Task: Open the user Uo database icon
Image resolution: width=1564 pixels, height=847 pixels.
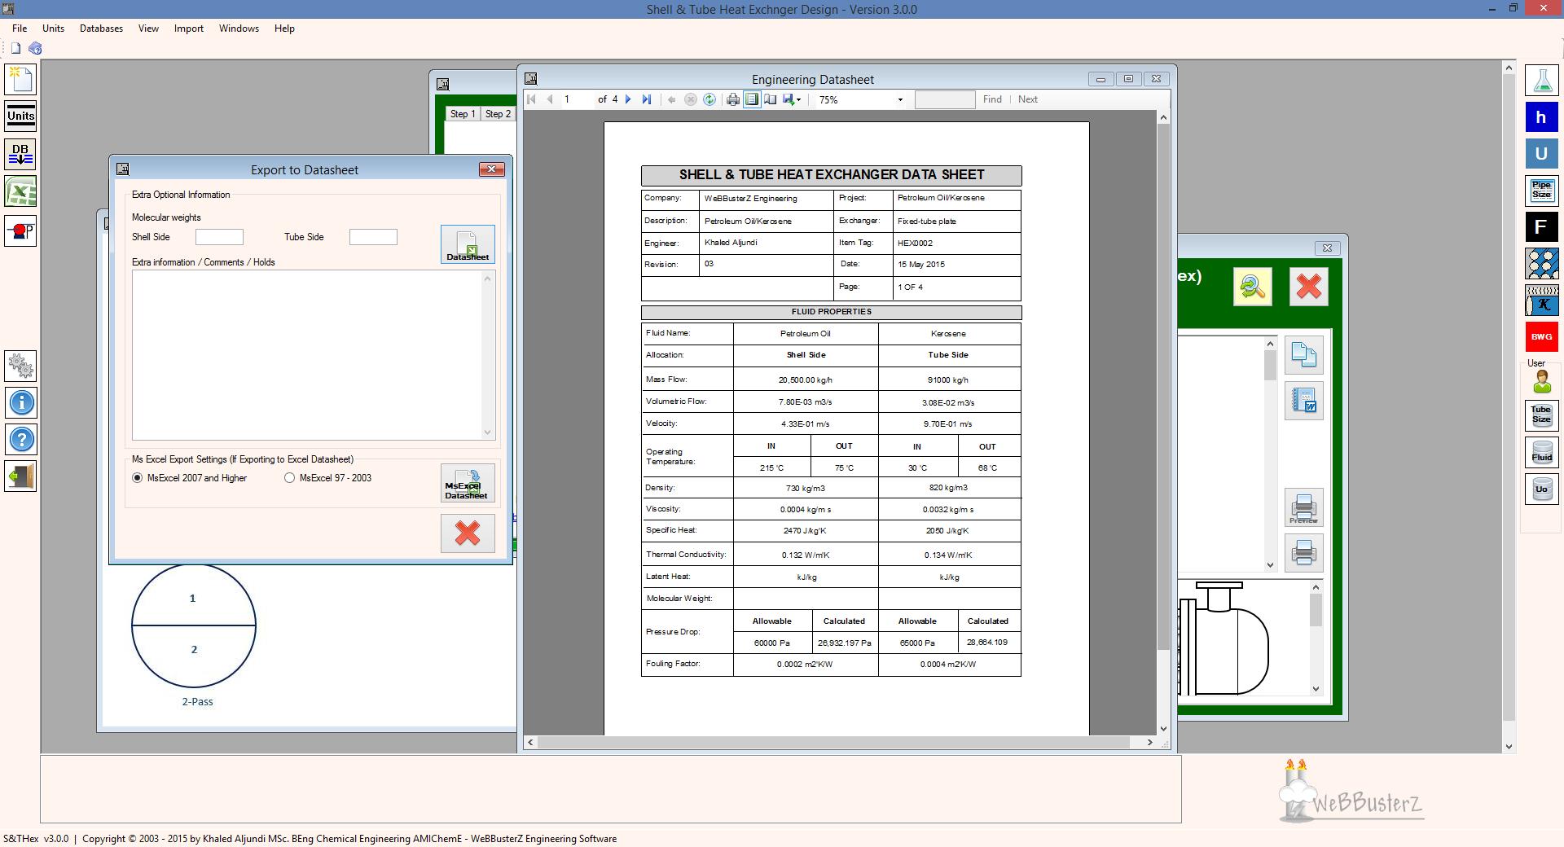Action: click(x=1541, y=489)
